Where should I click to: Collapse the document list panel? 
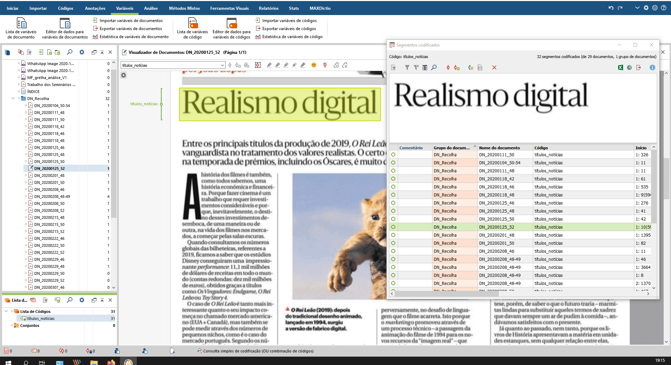[x=102, y=52]
